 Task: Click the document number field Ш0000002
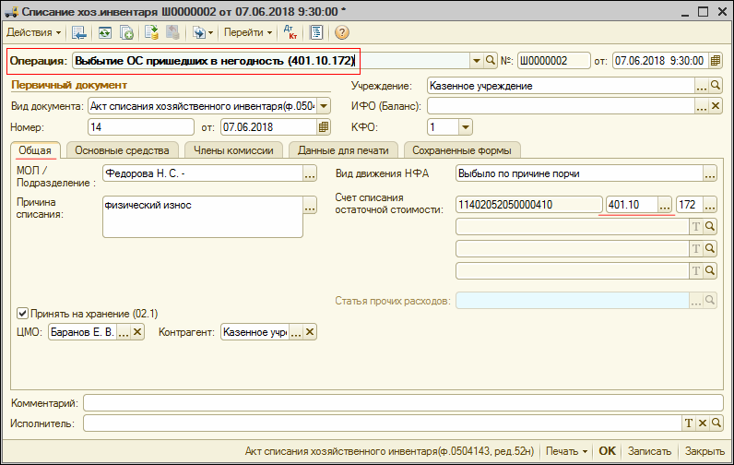click(x=553, y=61)
